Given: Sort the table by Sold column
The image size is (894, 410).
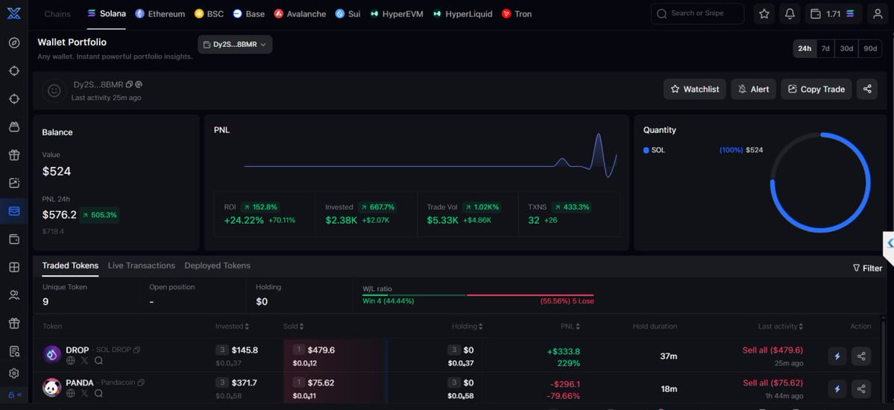Looking at the screenshot, I should tap(294, 327).
